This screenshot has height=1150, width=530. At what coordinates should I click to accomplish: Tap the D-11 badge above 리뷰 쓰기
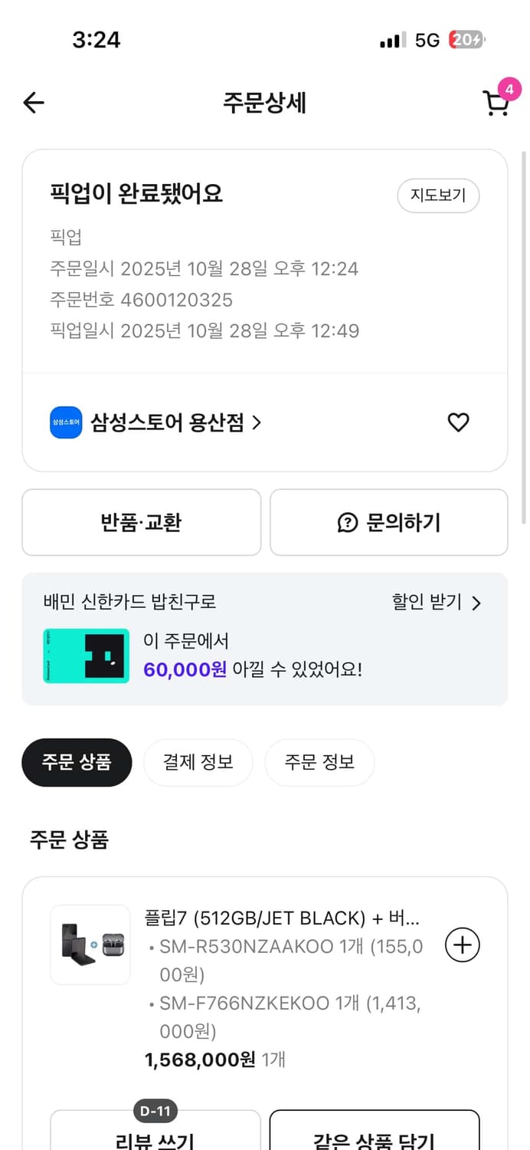coord(155,1110)
